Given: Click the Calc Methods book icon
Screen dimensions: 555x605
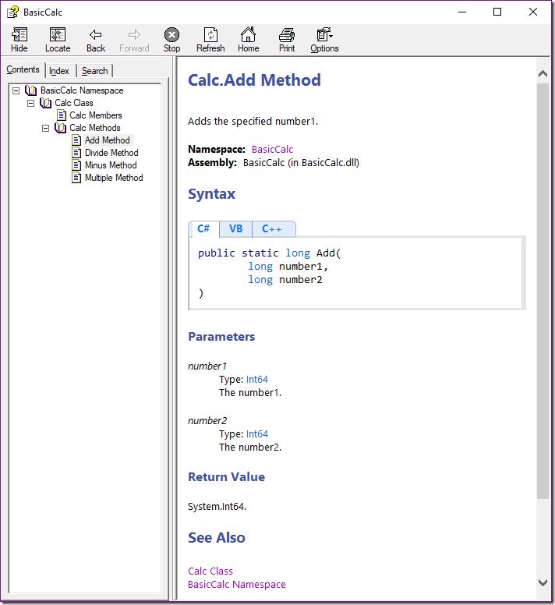Looking at the screenshot, I should pos(60,128).
